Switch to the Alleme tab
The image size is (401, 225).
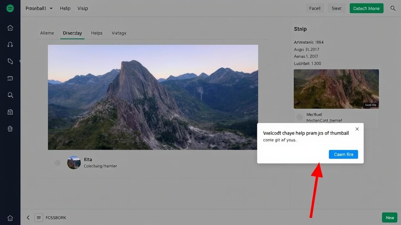click(x=47, y=33)
